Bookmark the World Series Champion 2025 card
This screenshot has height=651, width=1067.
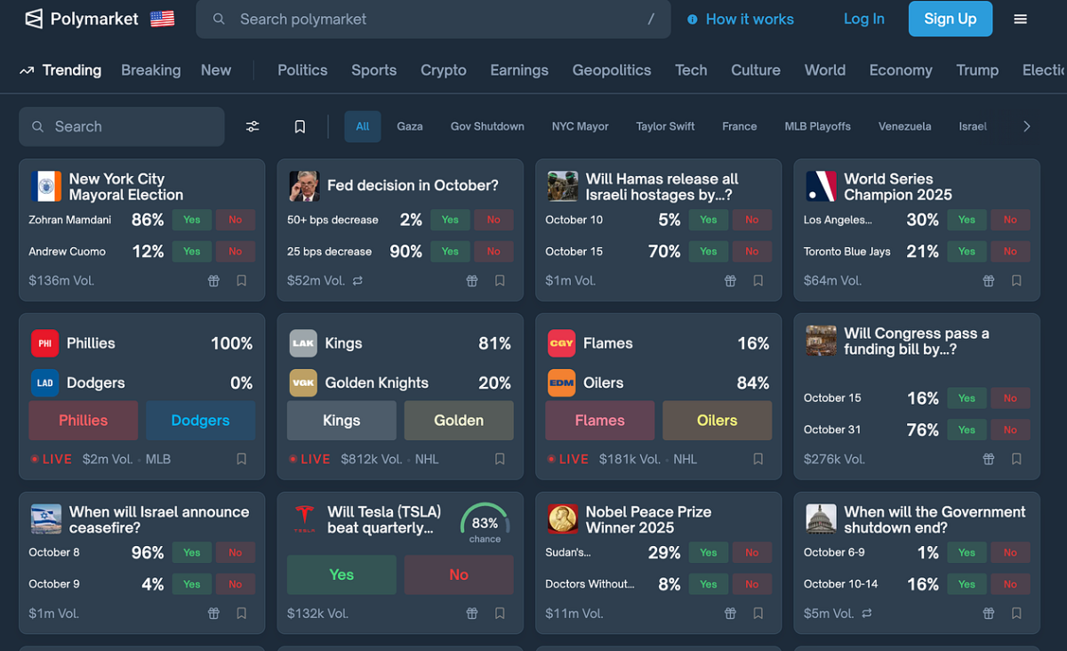(1016, 280)
